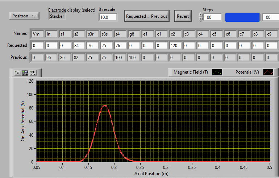Select the hand pan tool
This screenshot has width=279, height=178.
33,73
